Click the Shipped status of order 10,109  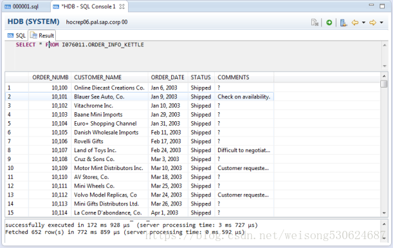(201, 168)
